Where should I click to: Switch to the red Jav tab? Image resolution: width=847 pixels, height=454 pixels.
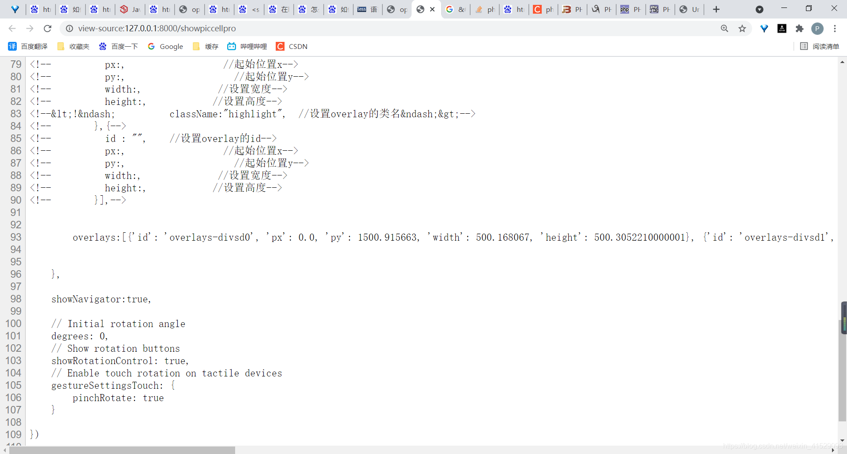coord(130,9)
